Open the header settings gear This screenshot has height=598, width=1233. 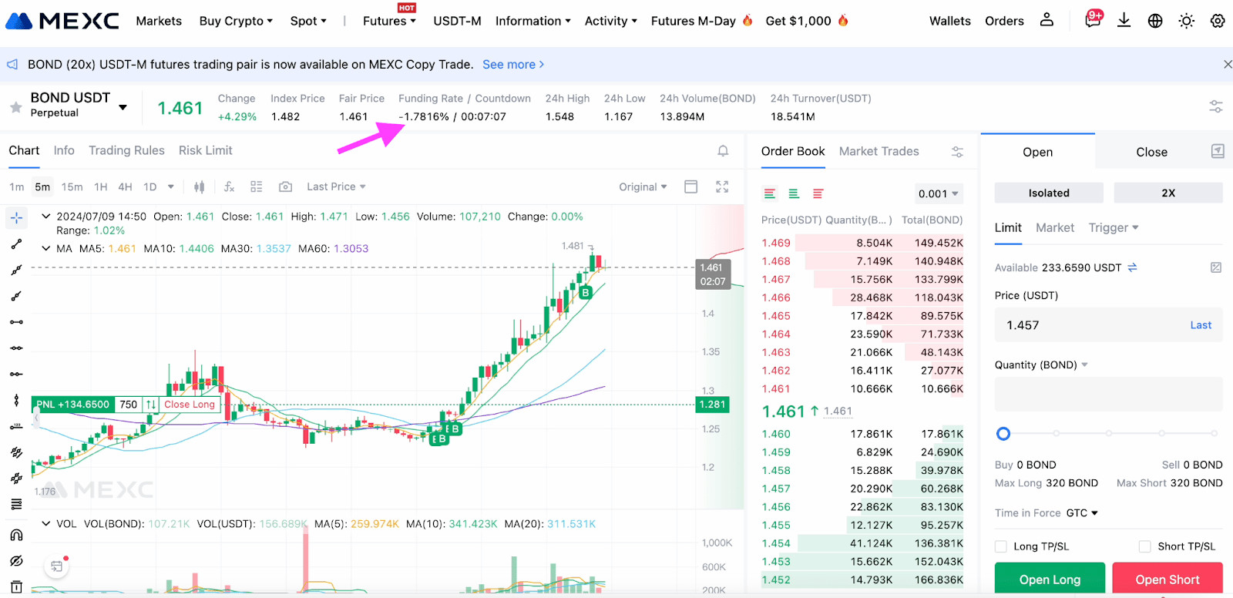coord(1218,21)
